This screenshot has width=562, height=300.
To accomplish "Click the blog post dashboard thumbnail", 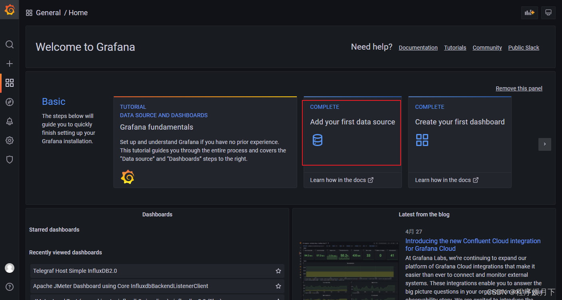I will (349, 270).
